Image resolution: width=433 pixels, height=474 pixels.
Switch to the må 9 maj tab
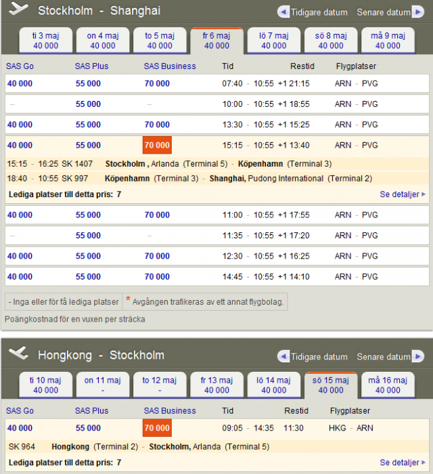pyautogui.click(x=388, y=41)
